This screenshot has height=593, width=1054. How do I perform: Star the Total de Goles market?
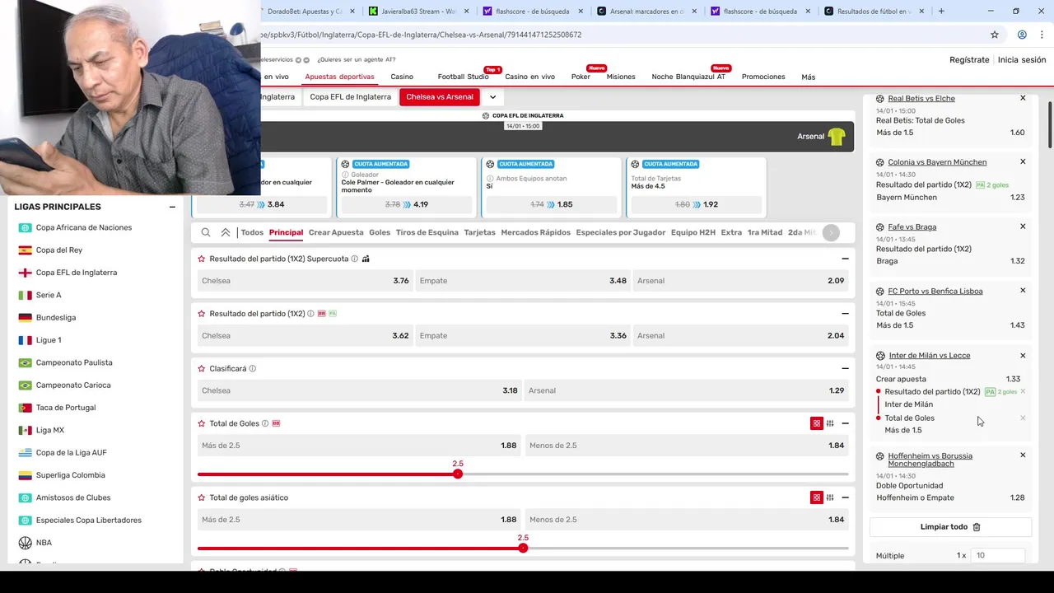(x=202, y=423)
